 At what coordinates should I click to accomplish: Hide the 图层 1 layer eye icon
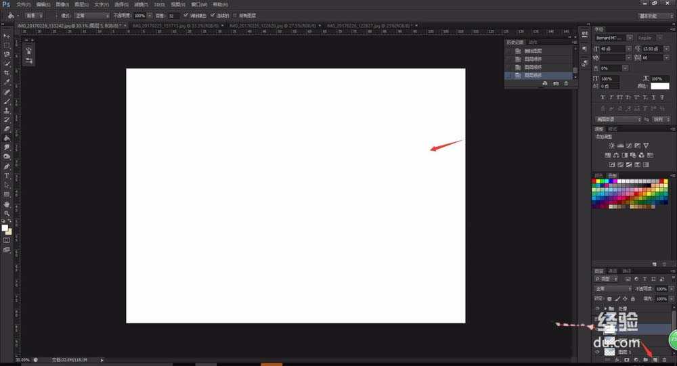tap(597, 352)
